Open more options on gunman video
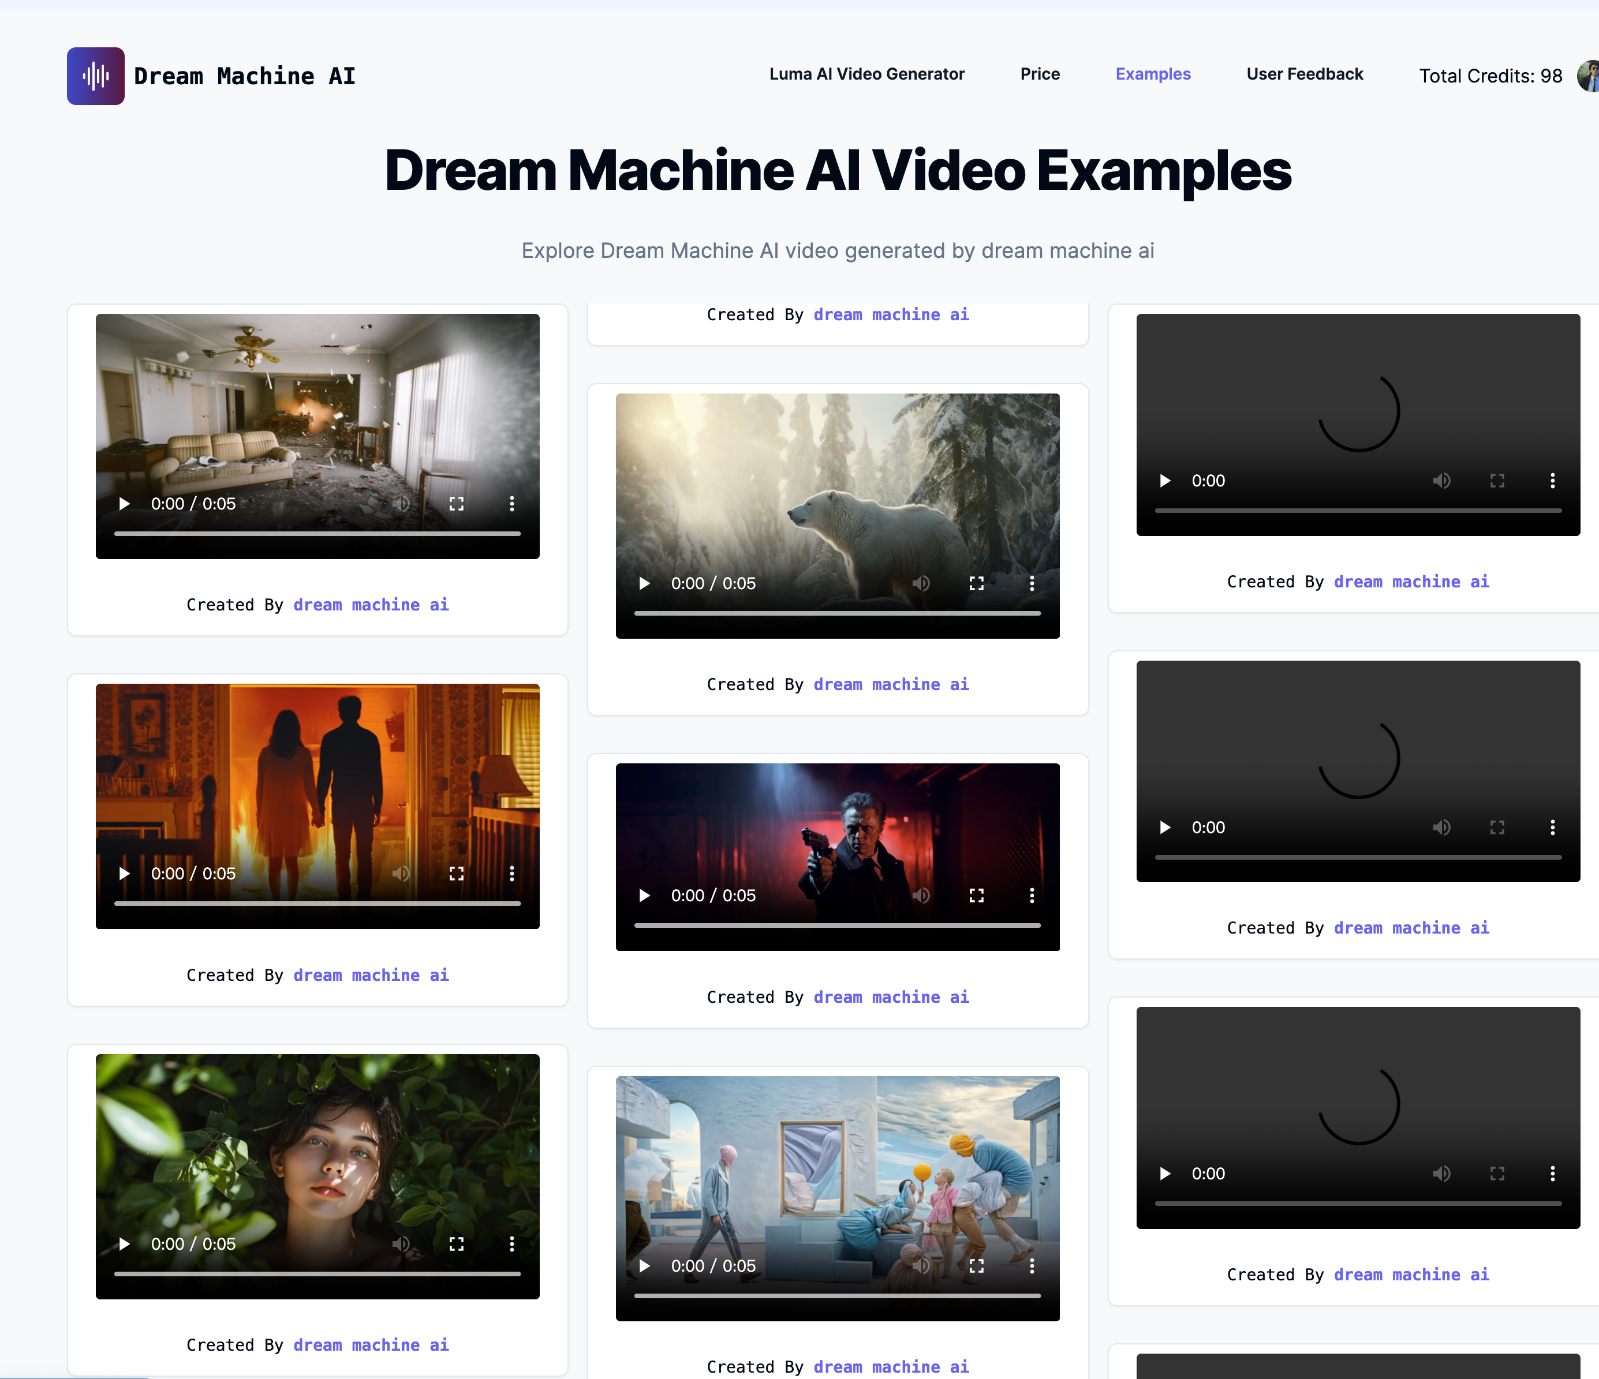This screenshot has width=1599, height=1379. [1032, 895]
